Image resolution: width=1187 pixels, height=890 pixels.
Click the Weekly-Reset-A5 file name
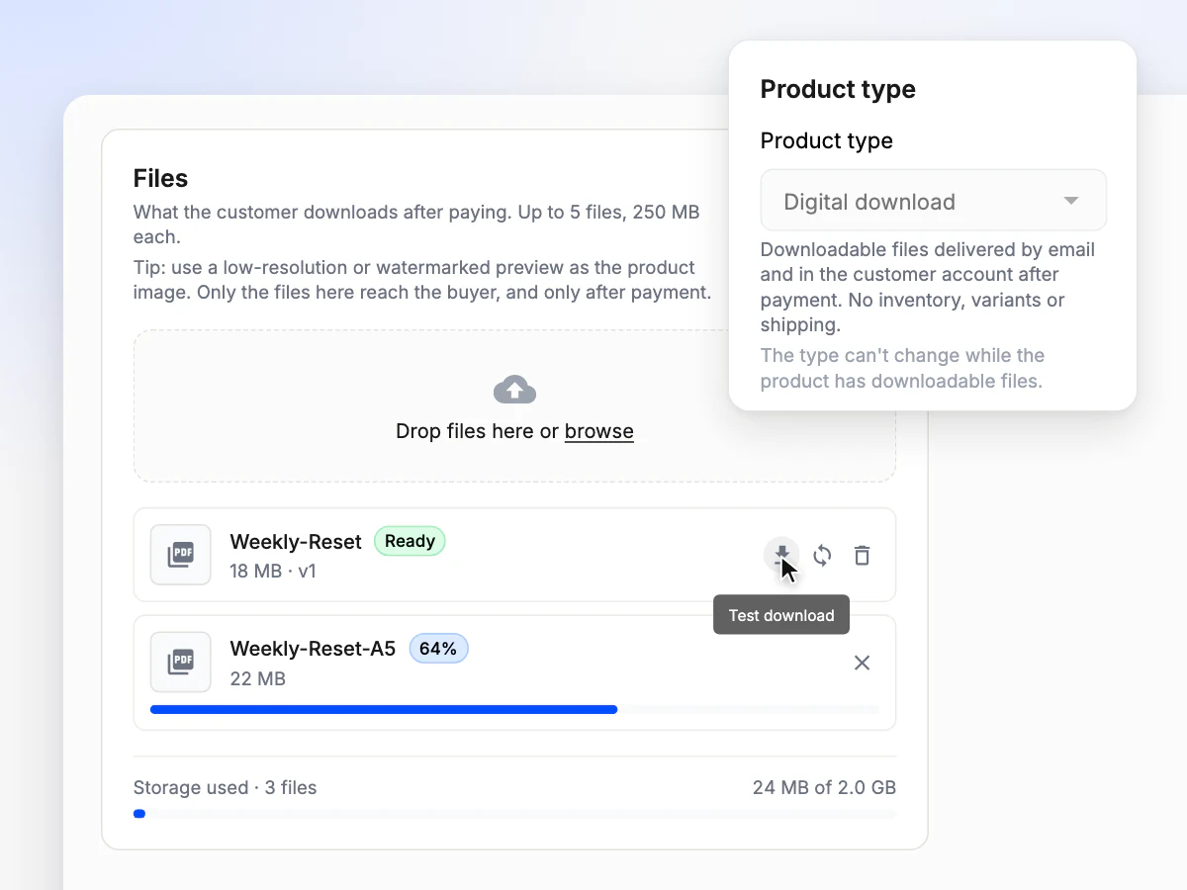click(313, 649)
